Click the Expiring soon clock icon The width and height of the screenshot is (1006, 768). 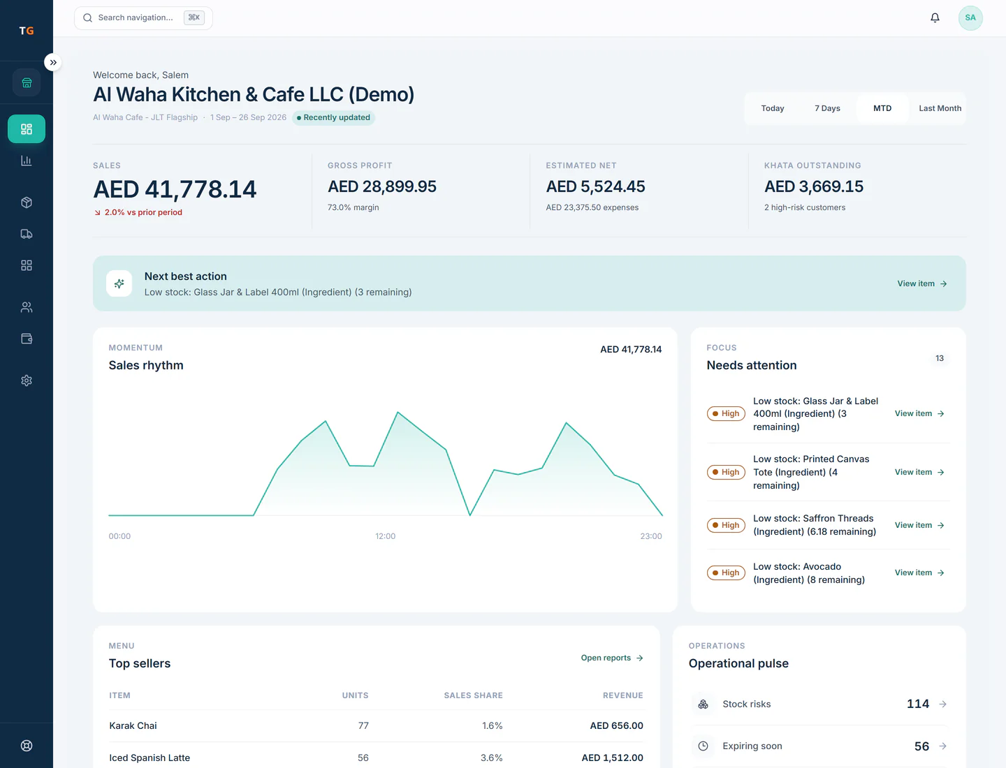[x=704, y=746]
